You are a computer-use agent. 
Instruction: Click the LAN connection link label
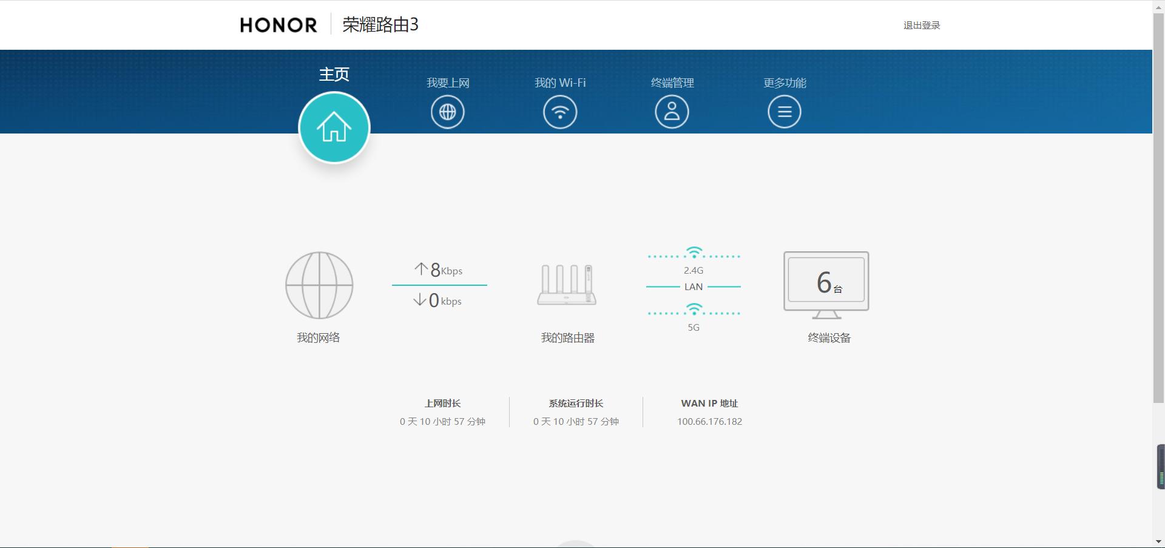(x=693, y=286)
